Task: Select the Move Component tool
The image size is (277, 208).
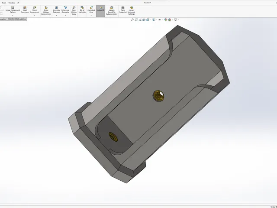Action: coord(35,10)
